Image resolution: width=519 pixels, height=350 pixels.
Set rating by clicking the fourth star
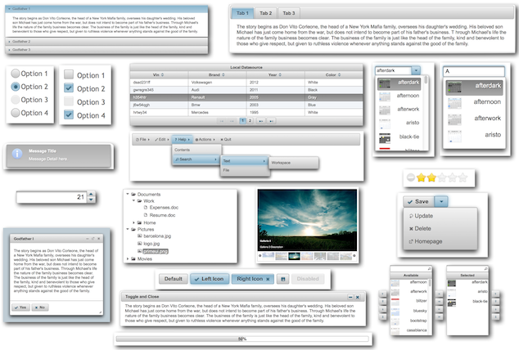pyautogui.click(x=453, y=177)
